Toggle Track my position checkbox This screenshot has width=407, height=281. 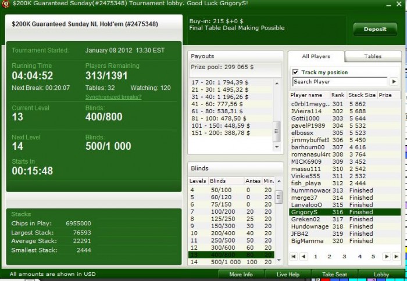295,72
